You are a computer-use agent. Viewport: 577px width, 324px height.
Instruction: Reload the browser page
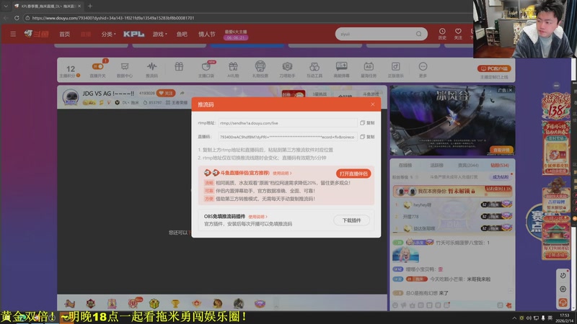click(17, 17)
